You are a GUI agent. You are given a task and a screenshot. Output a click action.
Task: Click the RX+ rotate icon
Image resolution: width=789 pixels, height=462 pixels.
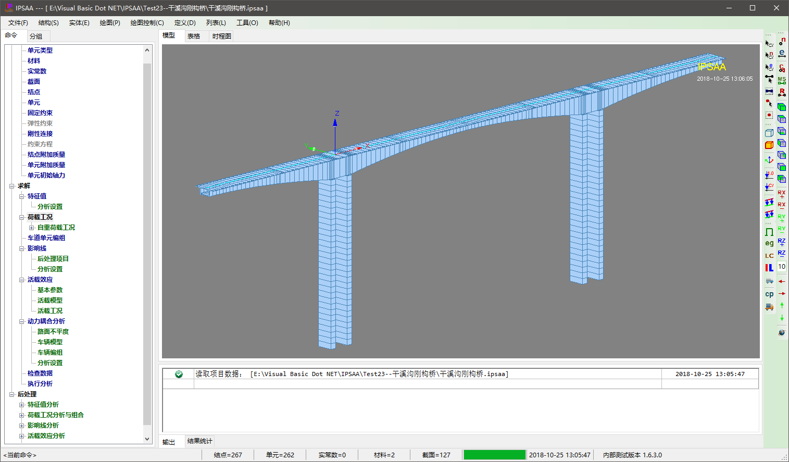coord(782,194)
